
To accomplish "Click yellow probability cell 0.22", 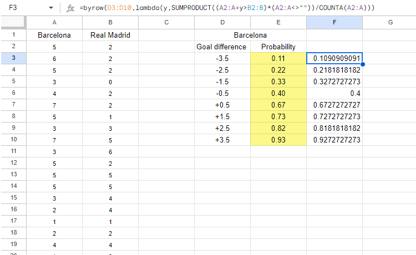I will click(278, 70).
